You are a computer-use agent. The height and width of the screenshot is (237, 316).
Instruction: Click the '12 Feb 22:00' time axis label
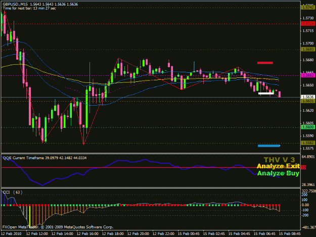(x=163, y=233)
